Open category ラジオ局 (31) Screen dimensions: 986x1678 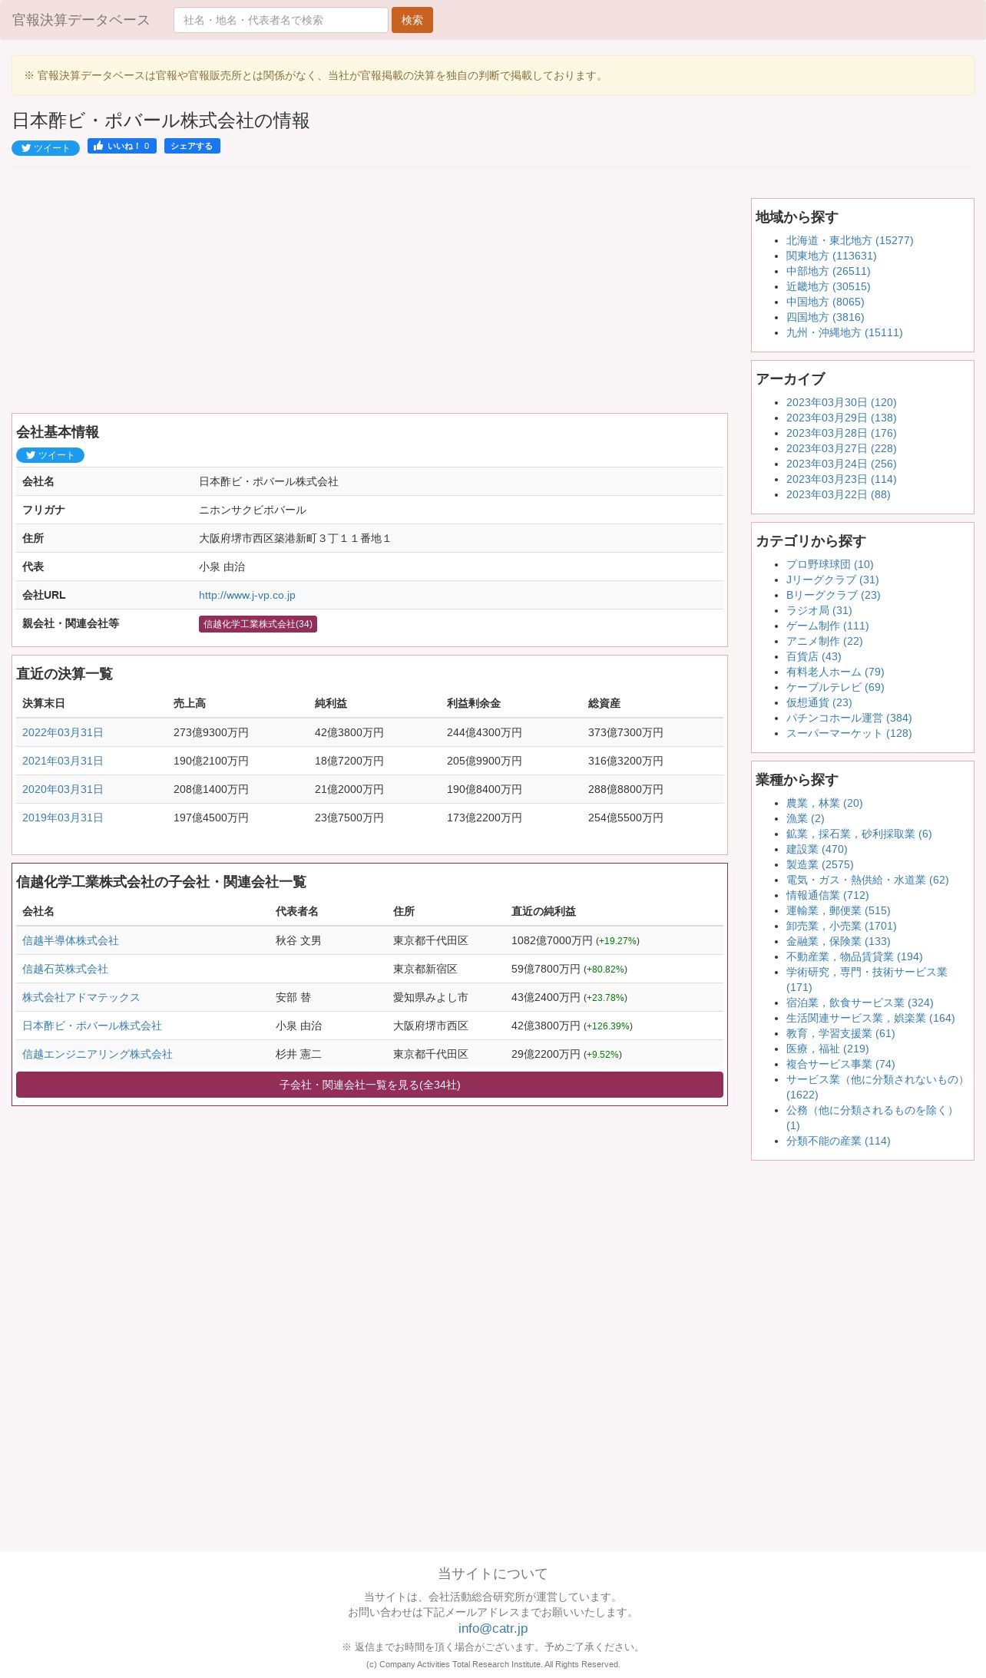(x=819, y=611)
